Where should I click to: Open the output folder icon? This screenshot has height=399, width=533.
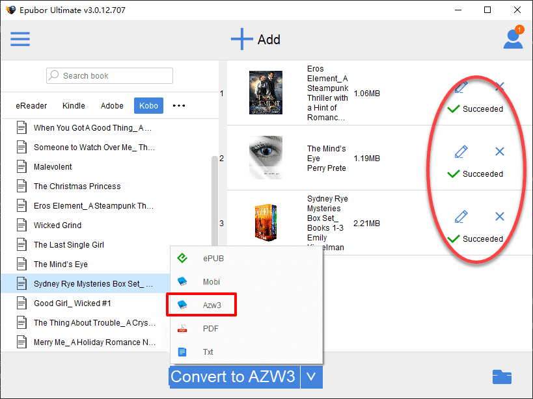[502, 377]
